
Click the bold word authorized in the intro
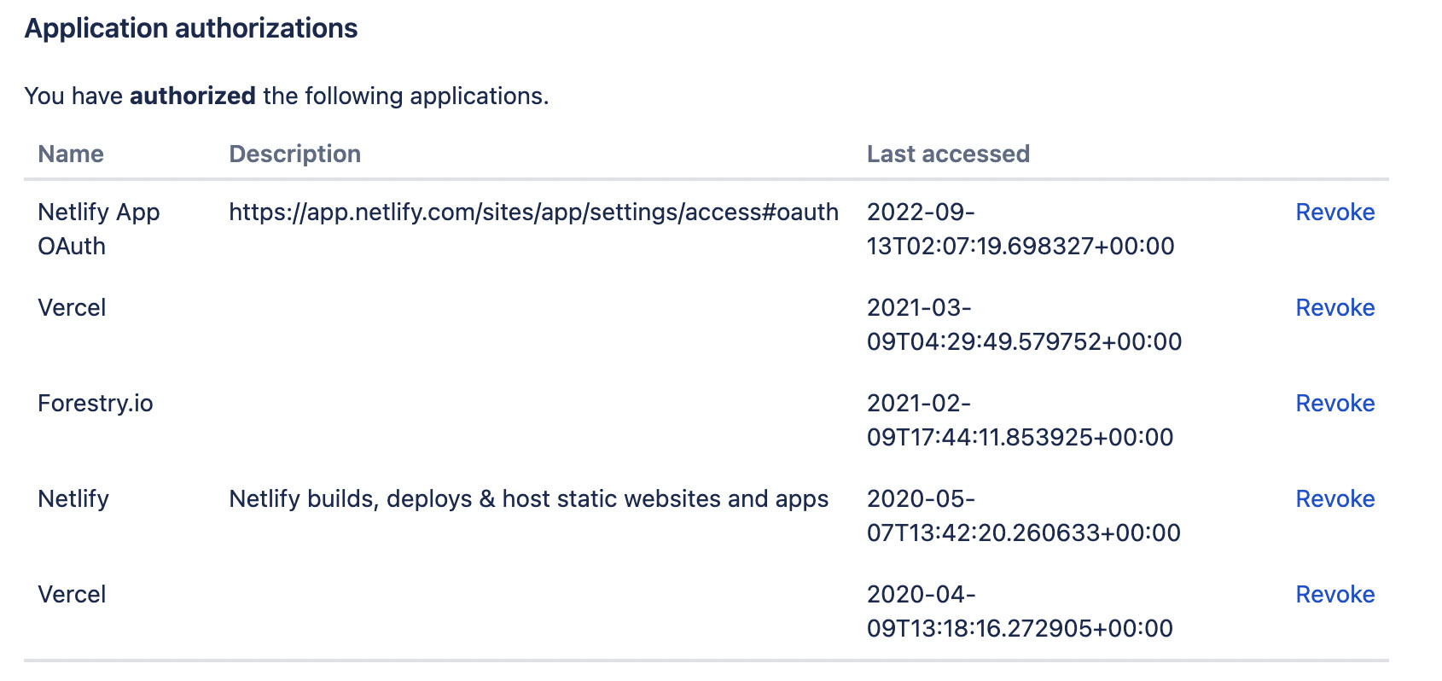[193, 96]
